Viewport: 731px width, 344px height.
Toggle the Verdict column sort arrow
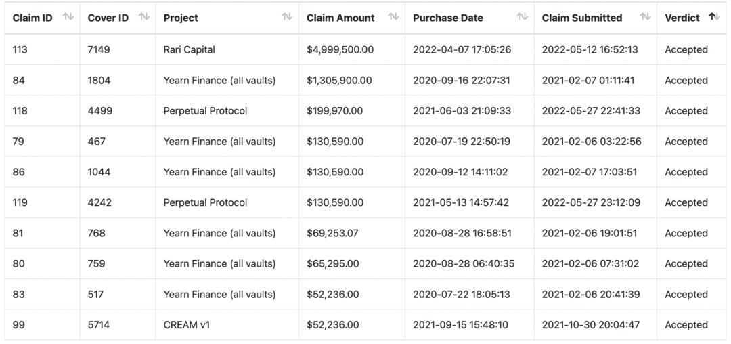(x=714, y=17)
